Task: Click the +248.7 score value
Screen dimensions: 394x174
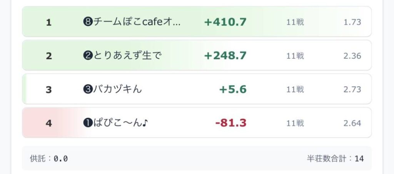Action: 225,56
